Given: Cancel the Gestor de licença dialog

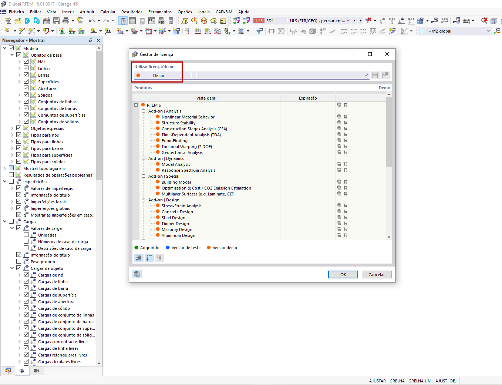Looking at the screenshot, I should [377, 274].
